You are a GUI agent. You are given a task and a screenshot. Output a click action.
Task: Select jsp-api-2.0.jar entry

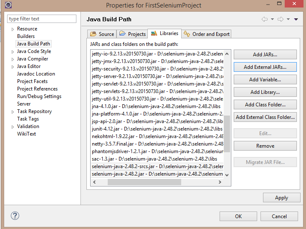(x=157, y=121)
